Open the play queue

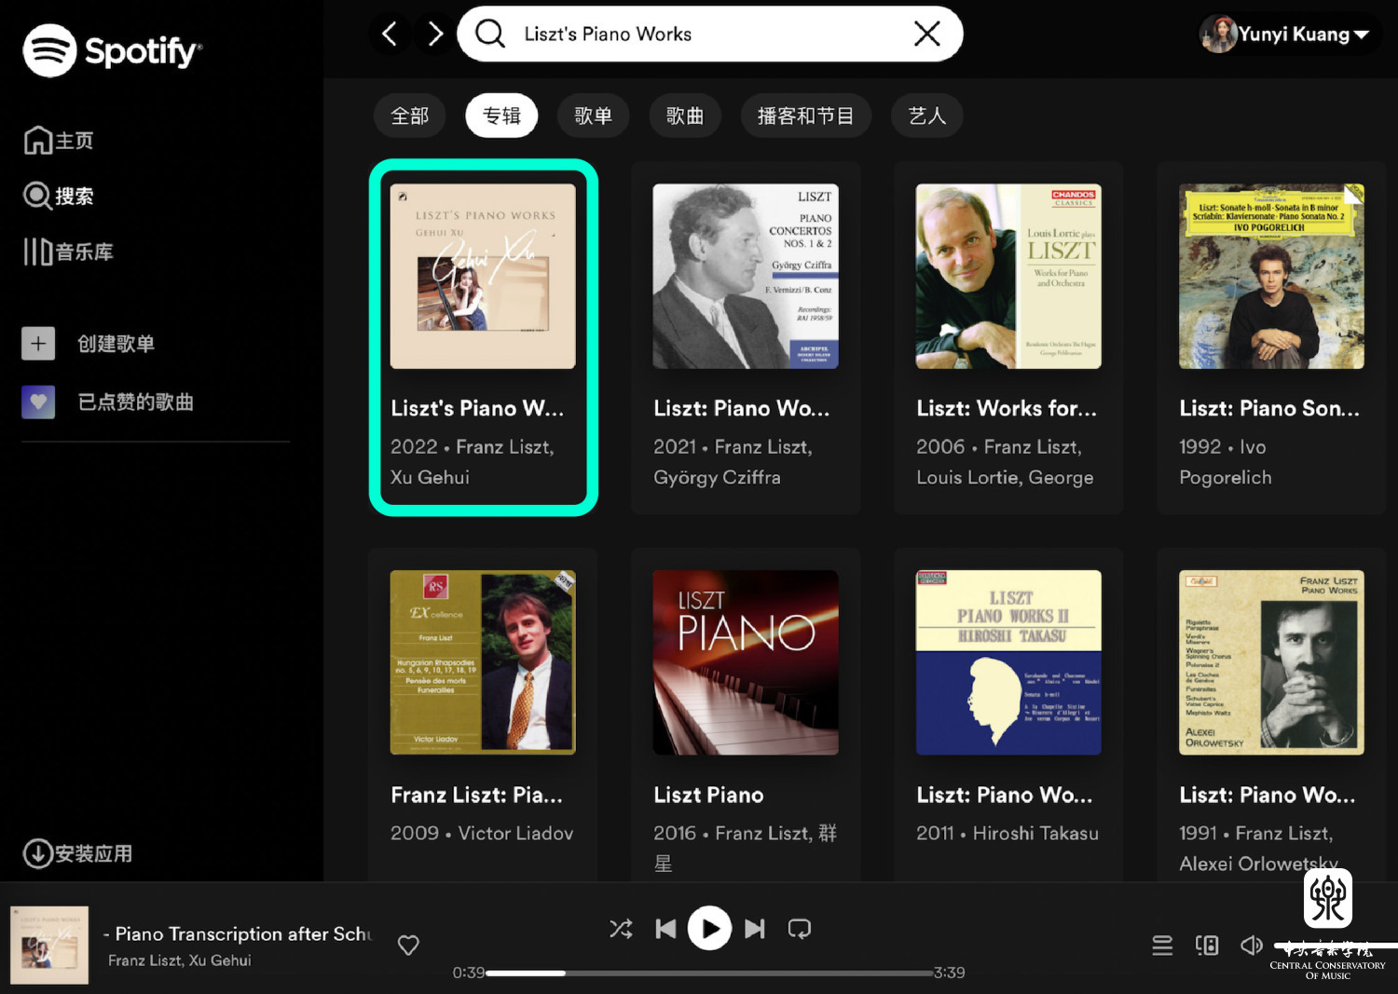click(x=1162, y=946)
